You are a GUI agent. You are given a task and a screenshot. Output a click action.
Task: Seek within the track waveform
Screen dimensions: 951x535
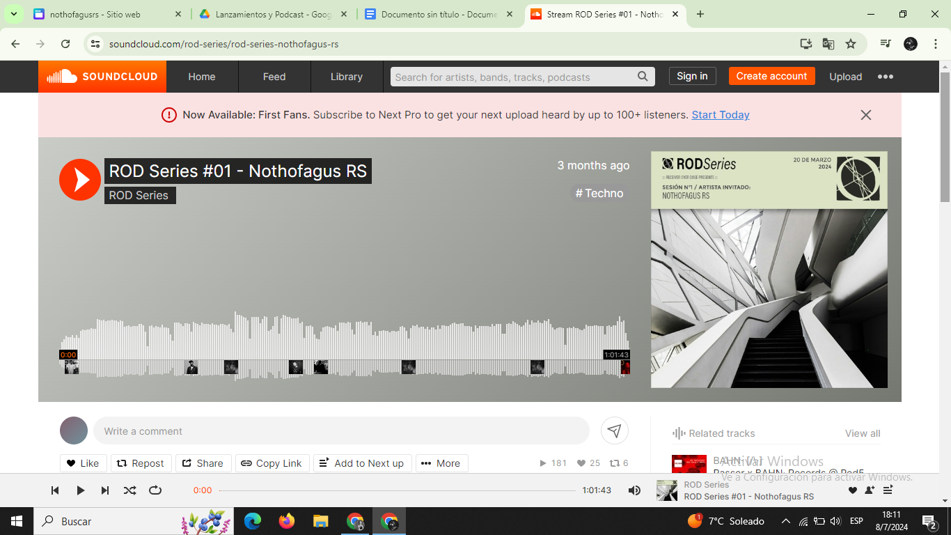coord(345,346)
